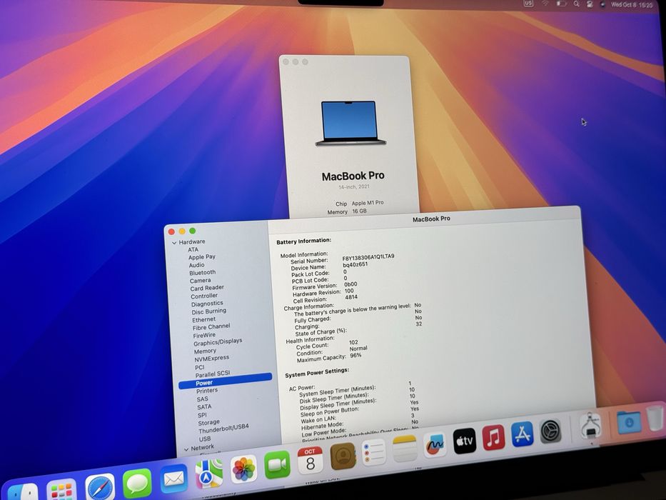Screen dimensions: 666x500
Task: Open the Trash in the Dock
Action: (x=655, y=419)
